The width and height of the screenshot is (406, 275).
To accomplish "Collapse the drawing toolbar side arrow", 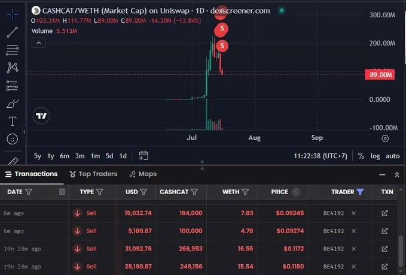I will point(25,132).
